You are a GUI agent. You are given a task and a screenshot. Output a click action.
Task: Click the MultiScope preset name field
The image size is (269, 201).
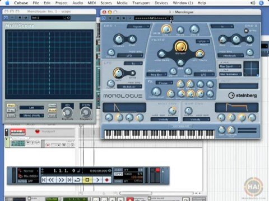[x=47, y=18]
